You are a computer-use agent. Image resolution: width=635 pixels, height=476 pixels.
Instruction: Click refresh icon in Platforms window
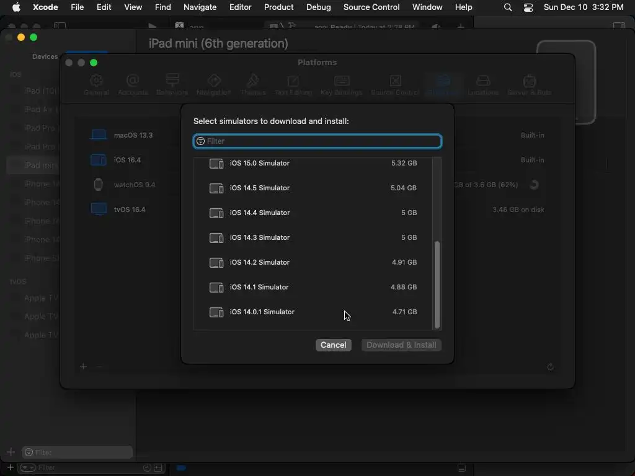(550, 367)
